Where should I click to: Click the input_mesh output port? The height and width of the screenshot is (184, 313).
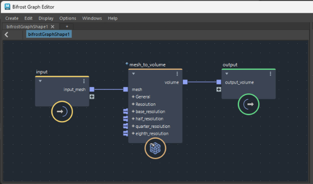92,90
